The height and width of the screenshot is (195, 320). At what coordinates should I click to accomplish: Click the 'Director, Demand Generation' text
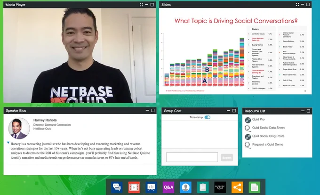coord(52,125)
